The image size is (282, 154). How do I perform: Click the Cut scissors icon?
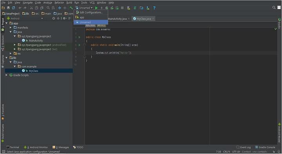point(31,8)
